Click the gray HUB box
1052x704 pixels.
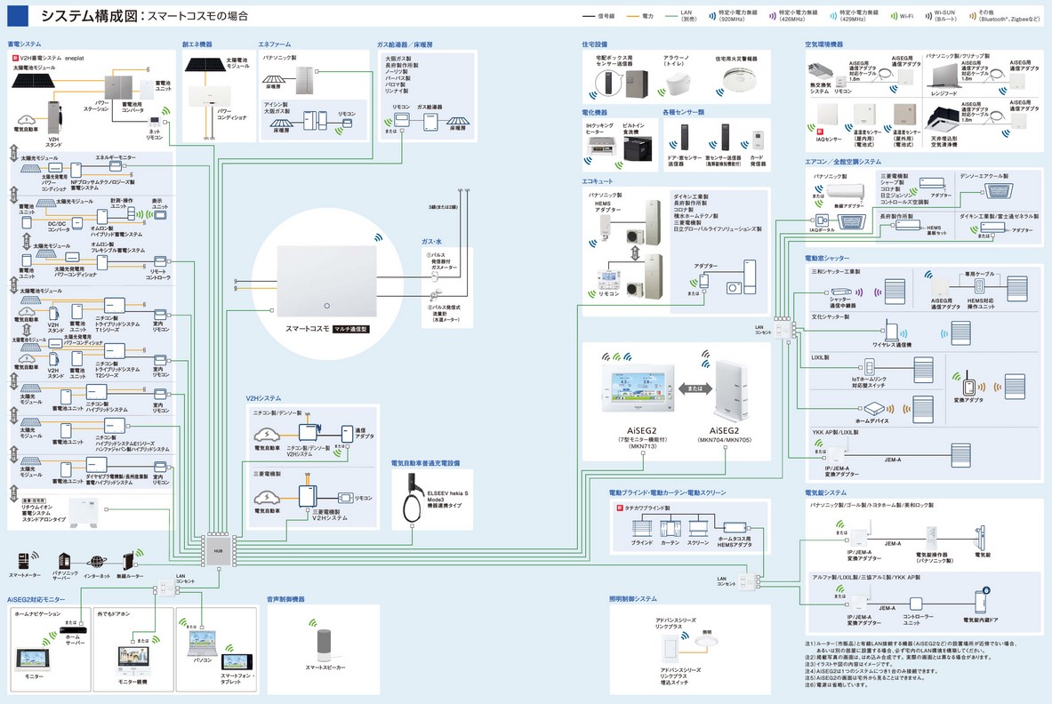(219, 550)
